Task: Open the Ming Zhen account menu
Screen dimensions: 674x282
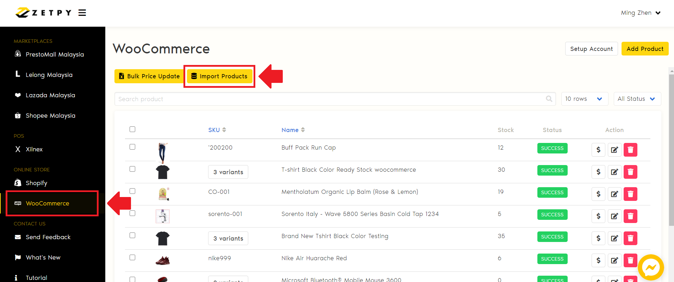Action: point(640,13)
